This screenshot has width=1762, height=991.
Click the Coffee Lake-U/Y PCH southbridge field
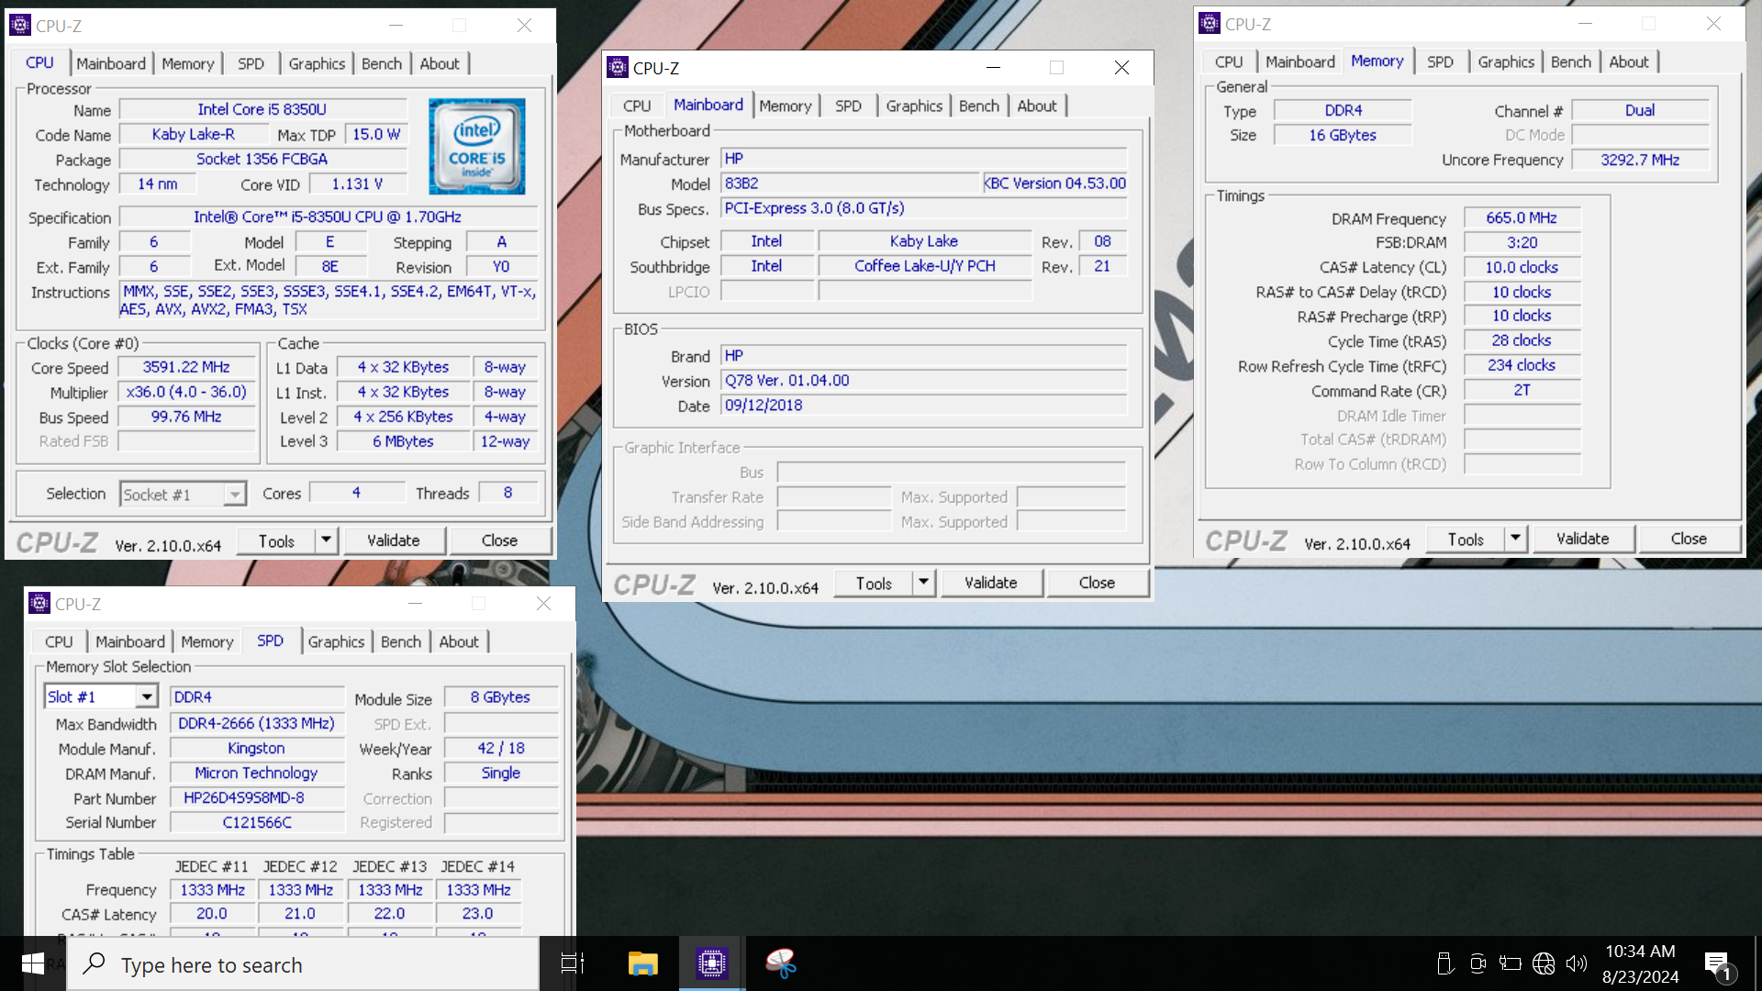point(924,266)
